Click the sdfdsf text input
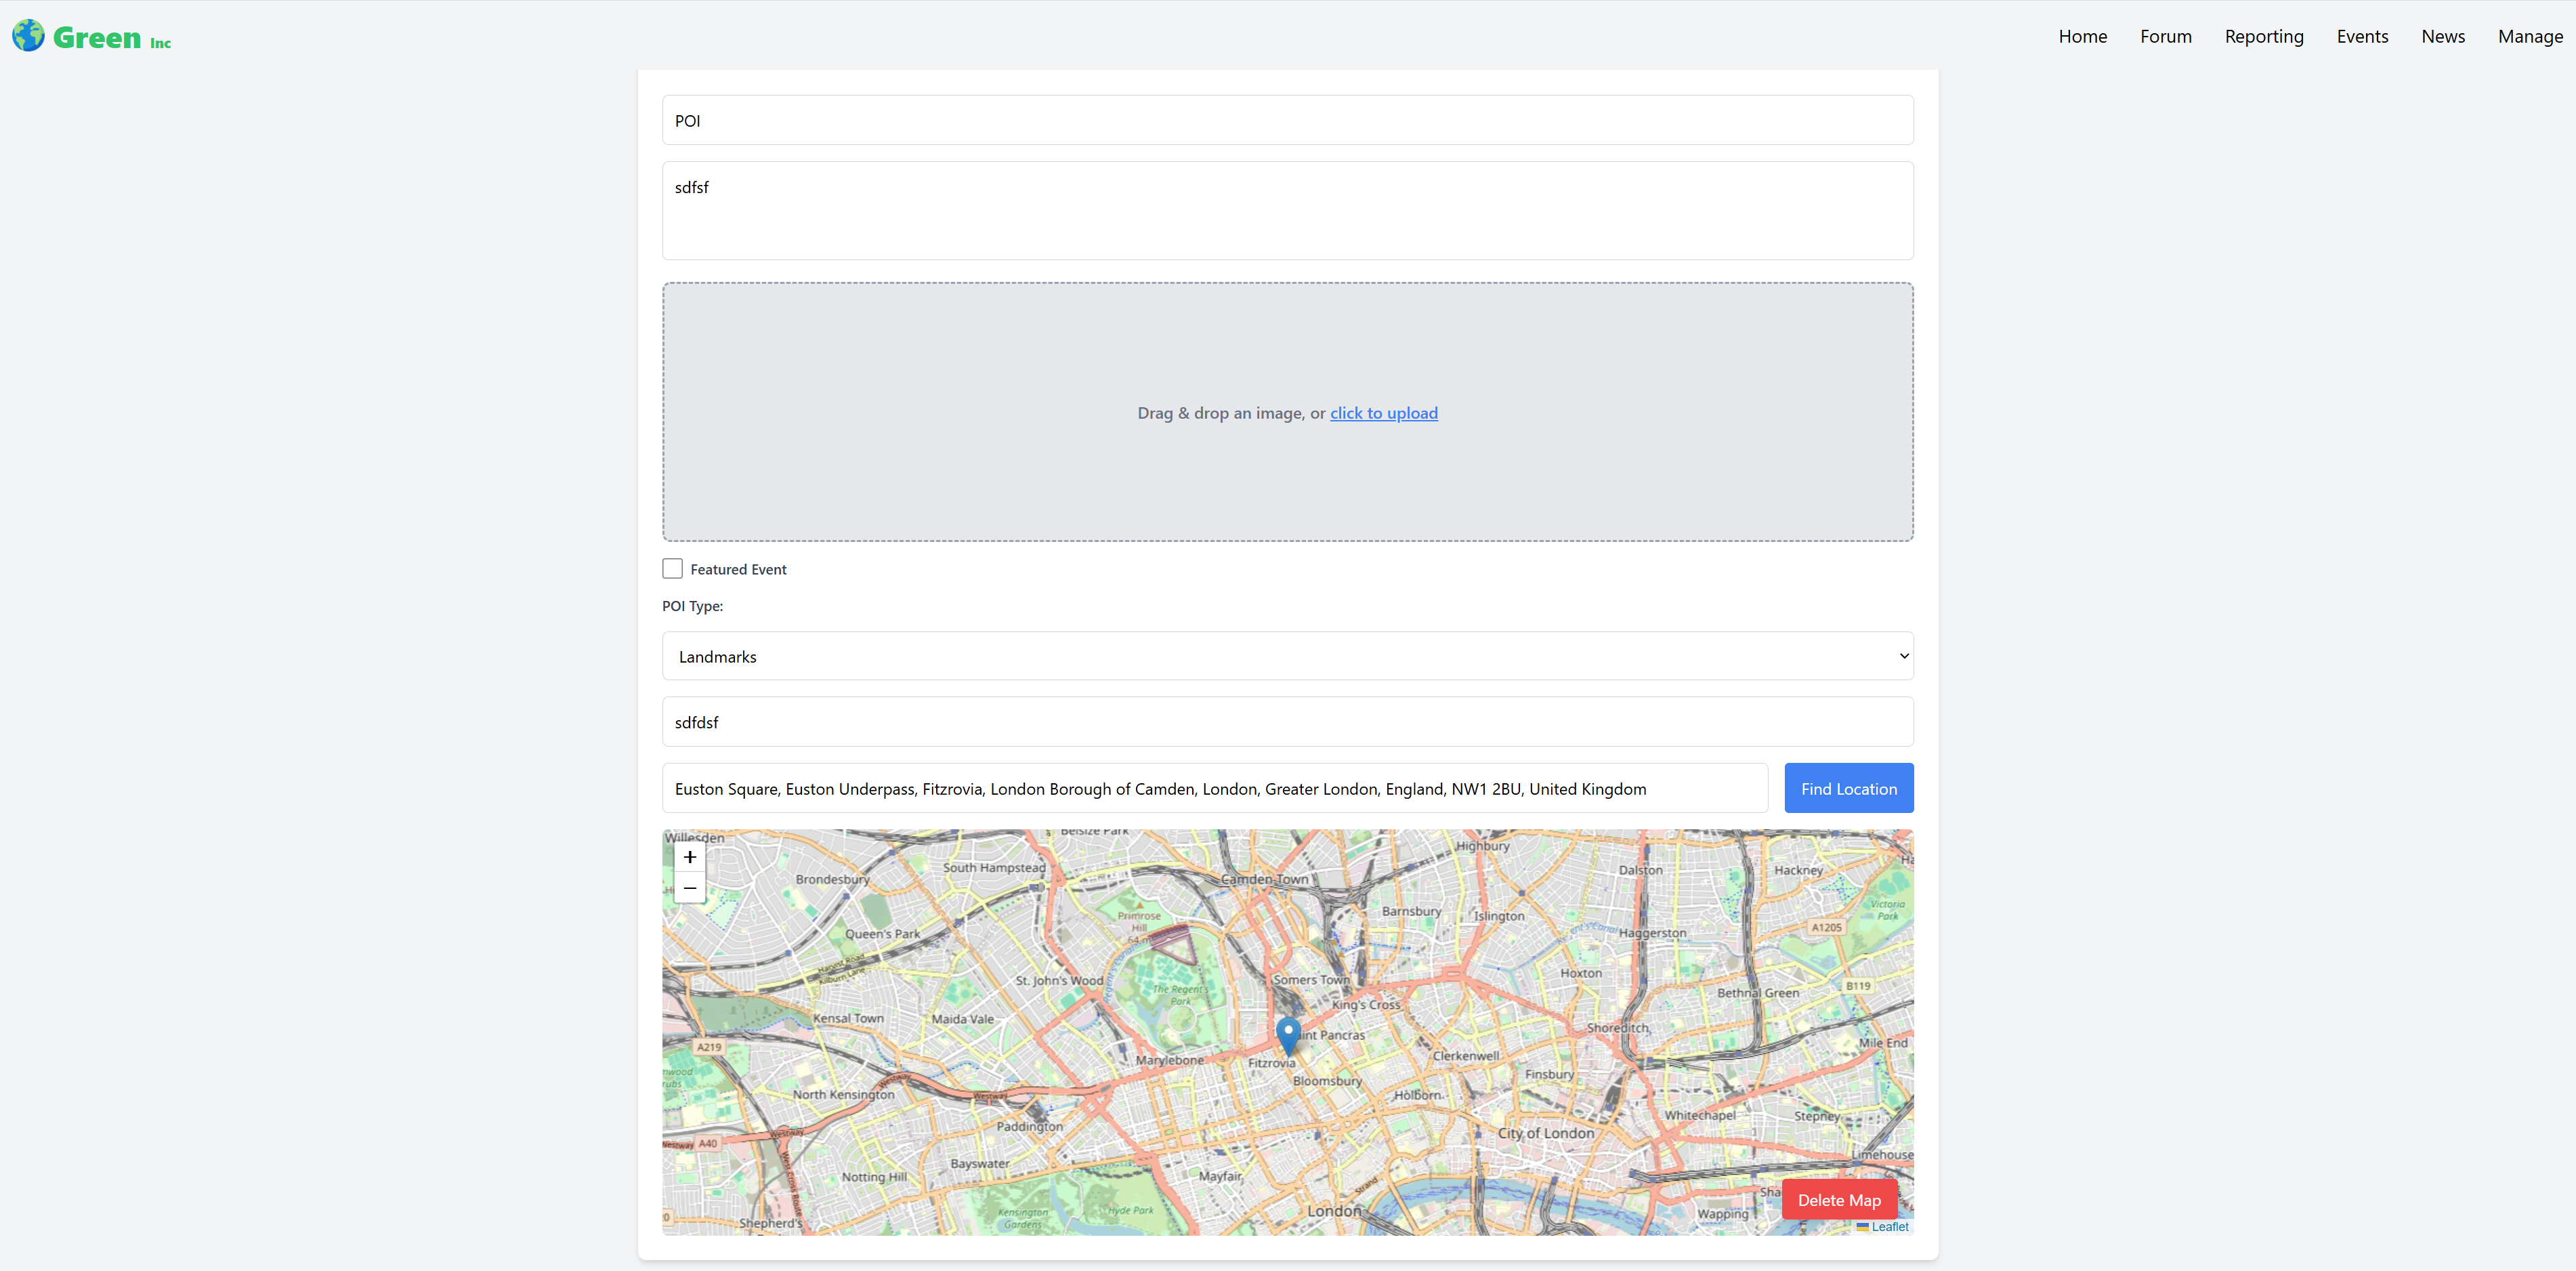Viewport: 2576px width, 1271px height. click(x=1287, y=722)
